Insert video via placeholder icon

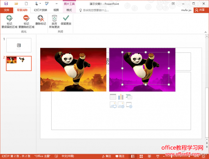tap(129, 105)
